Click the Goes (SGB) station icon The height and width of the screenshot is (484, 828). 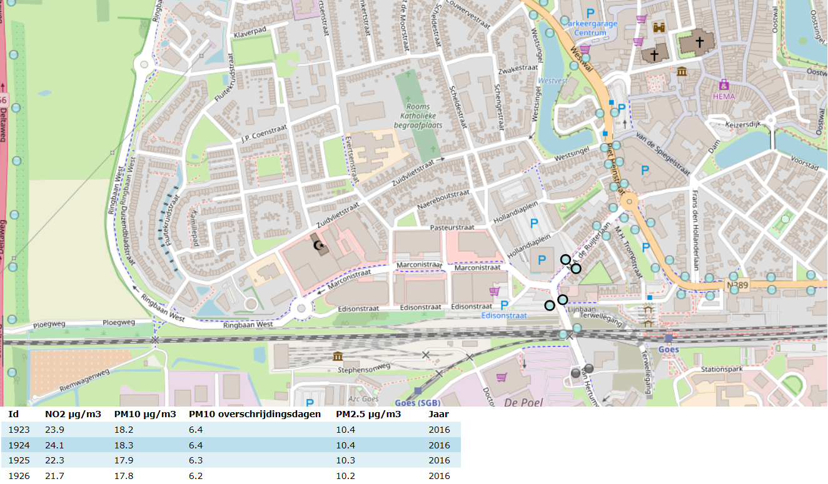(418, 391)
